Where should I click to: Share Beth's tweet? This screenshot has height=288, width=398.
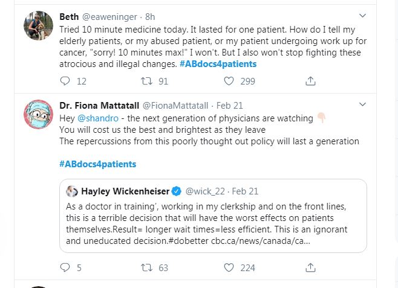(310, 81)
